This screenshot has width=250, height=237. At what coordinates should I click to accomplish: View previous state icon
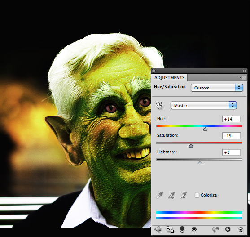pos(216,229)
